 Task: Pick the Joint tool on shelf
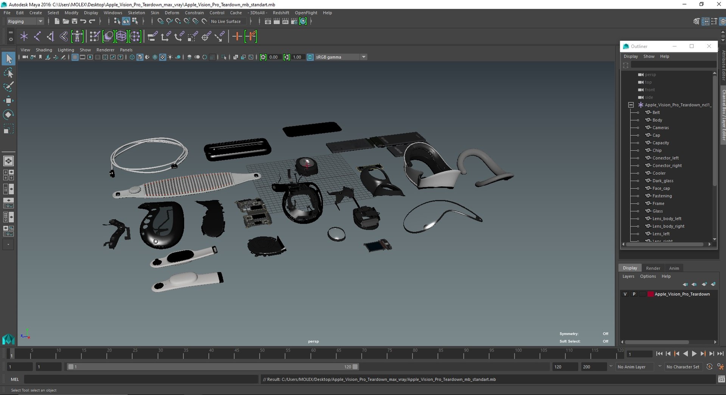(37, 36)
